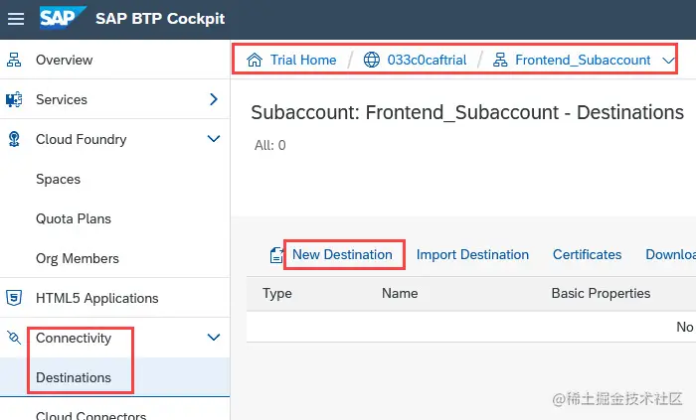Click the Type column header
Image resolution: width=696 pixels, height=420 pixels.
click(x=277, y=293)
